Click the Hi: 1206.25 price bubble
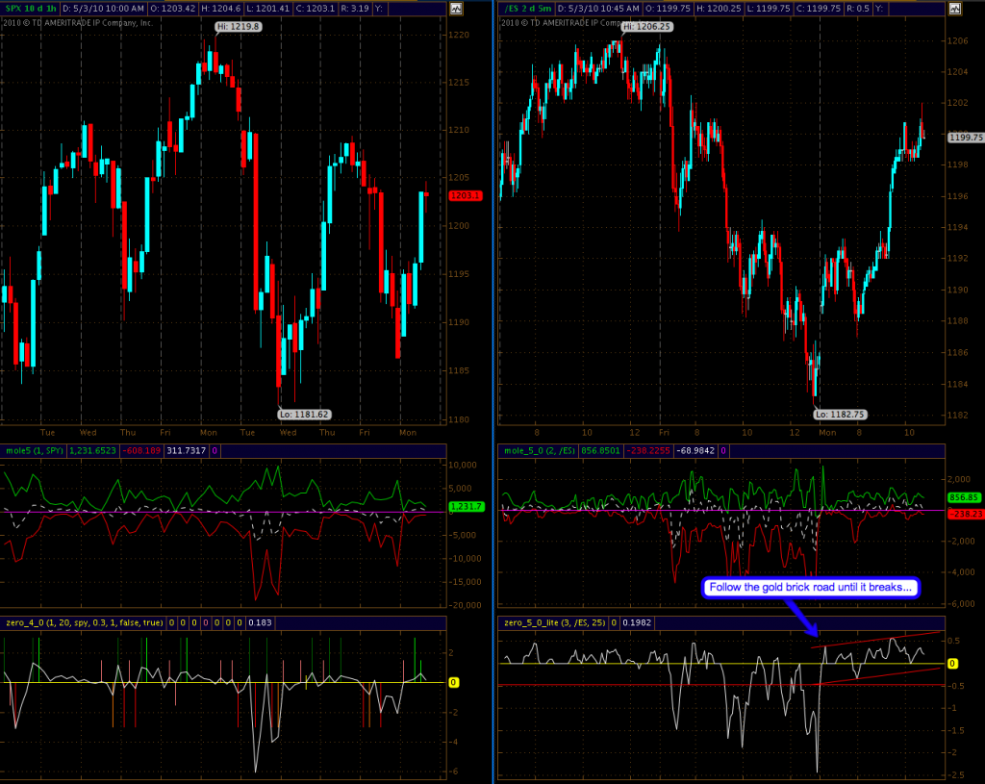The width and height of the screenshot is (985, 784). point(646,27)
